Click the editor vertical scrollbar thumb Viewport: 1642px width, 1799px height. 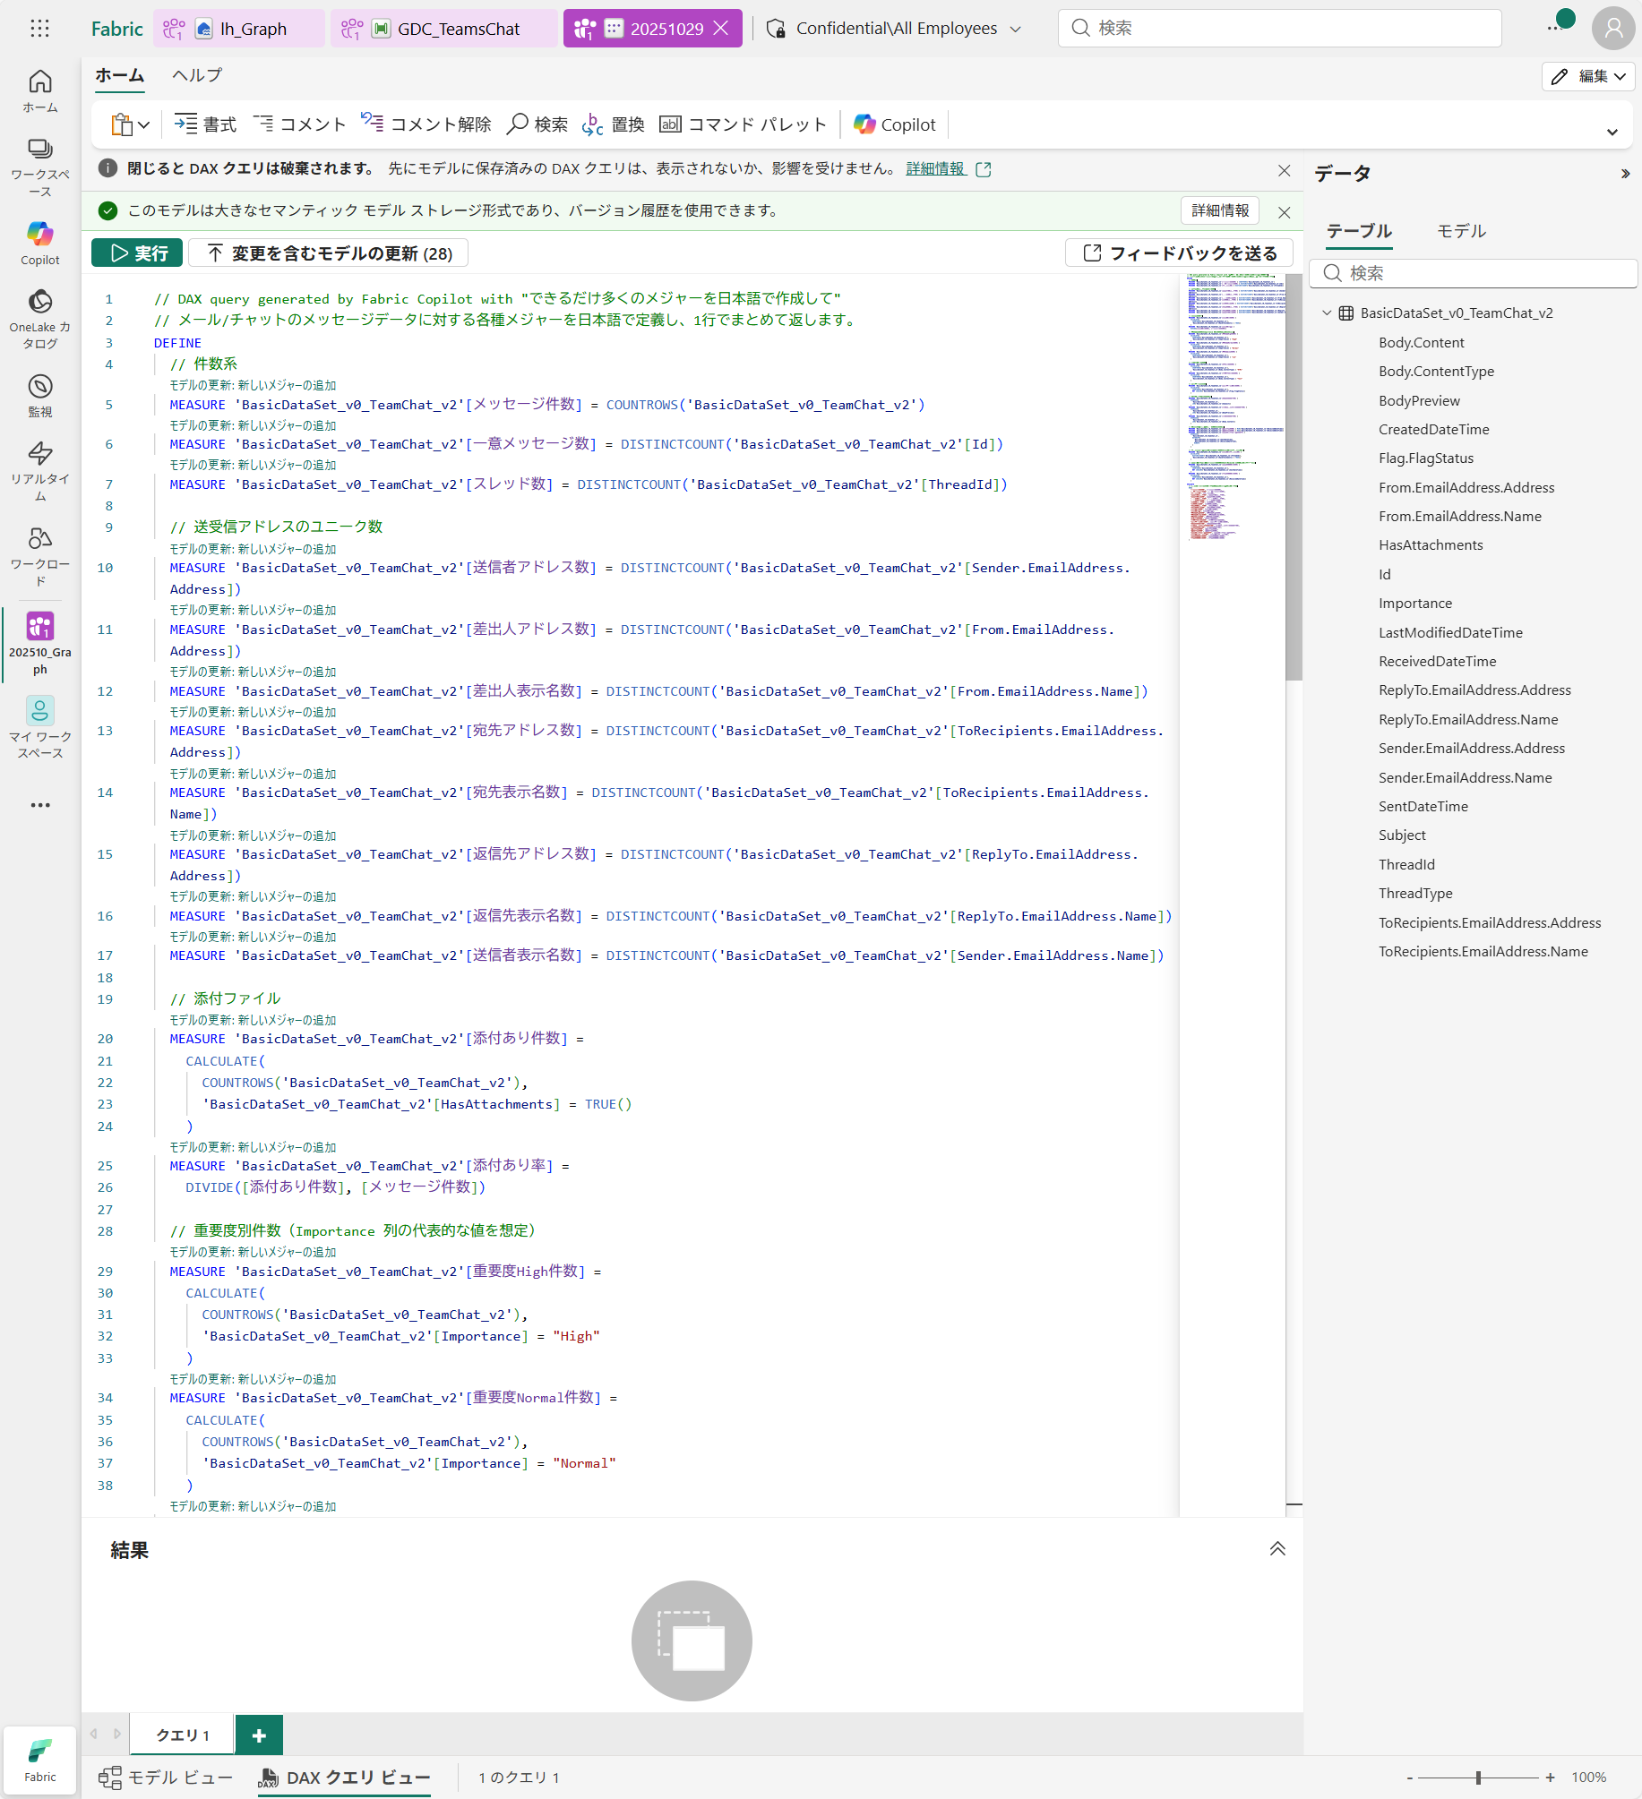coord(1294,477)
